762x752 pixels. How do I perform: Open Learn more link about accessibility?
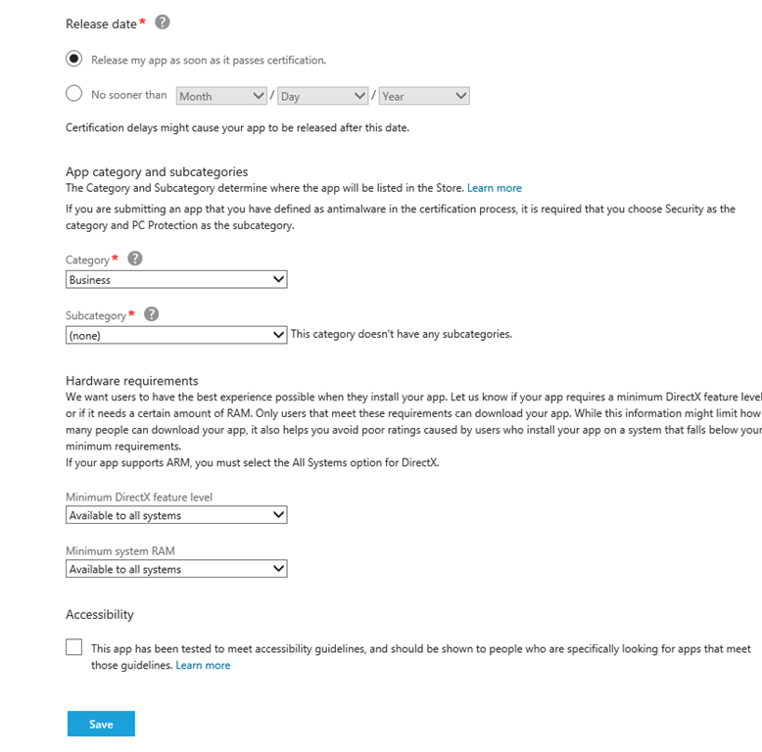click(x=203, y=665)
